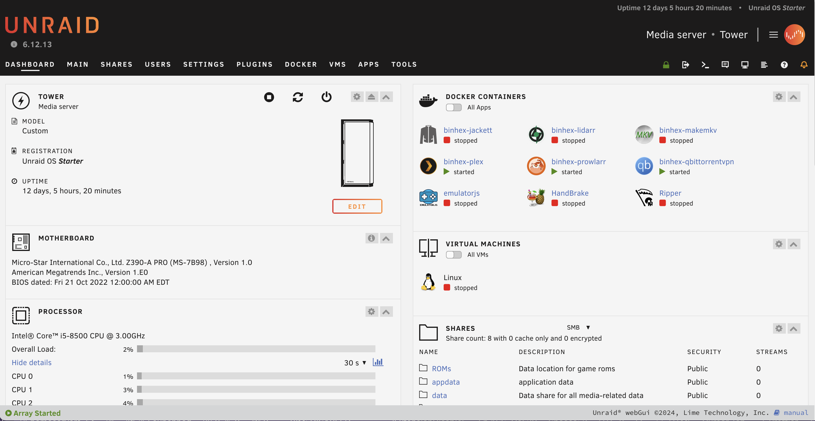Click the EDIT button
Image resolution: width=815 pixels, height=421 pixels.
357,206
